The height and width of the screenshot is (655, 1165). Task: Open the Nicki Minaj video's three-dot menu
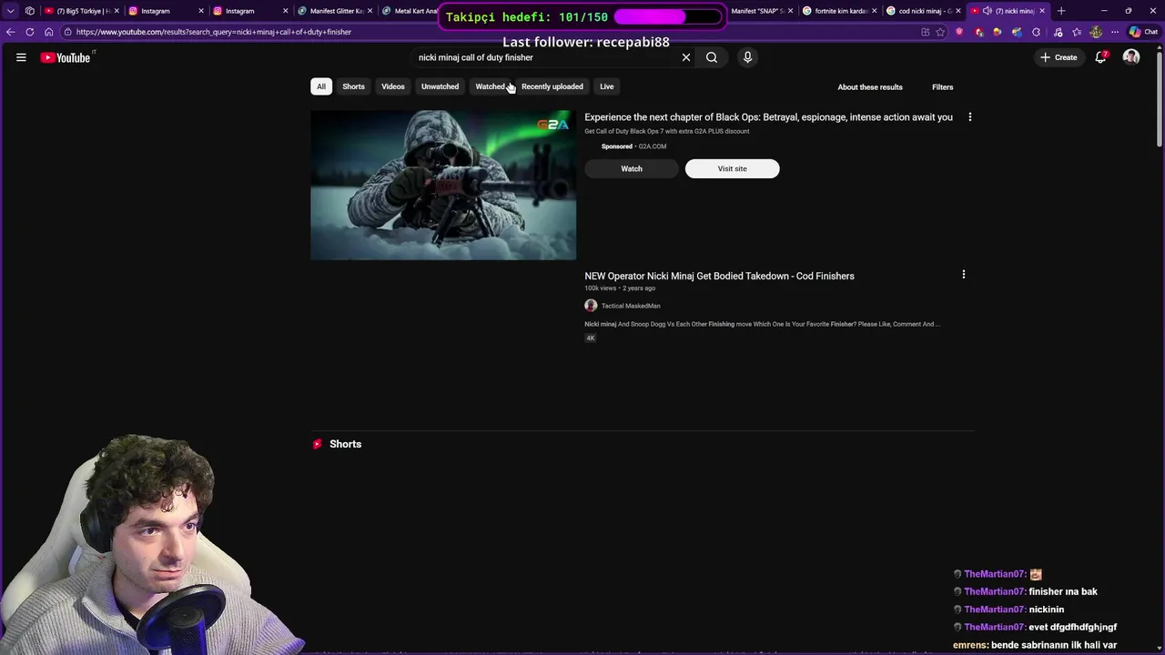tap(964, 274)
